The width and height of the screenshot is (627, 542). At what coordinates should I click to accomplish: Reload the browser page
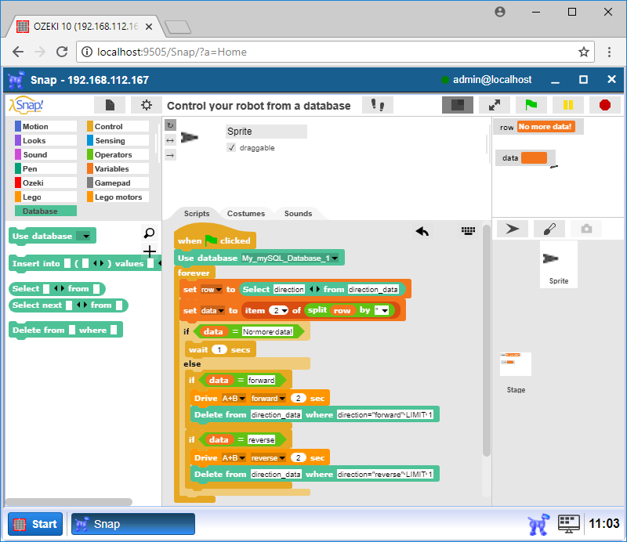[x=62, y=52]
